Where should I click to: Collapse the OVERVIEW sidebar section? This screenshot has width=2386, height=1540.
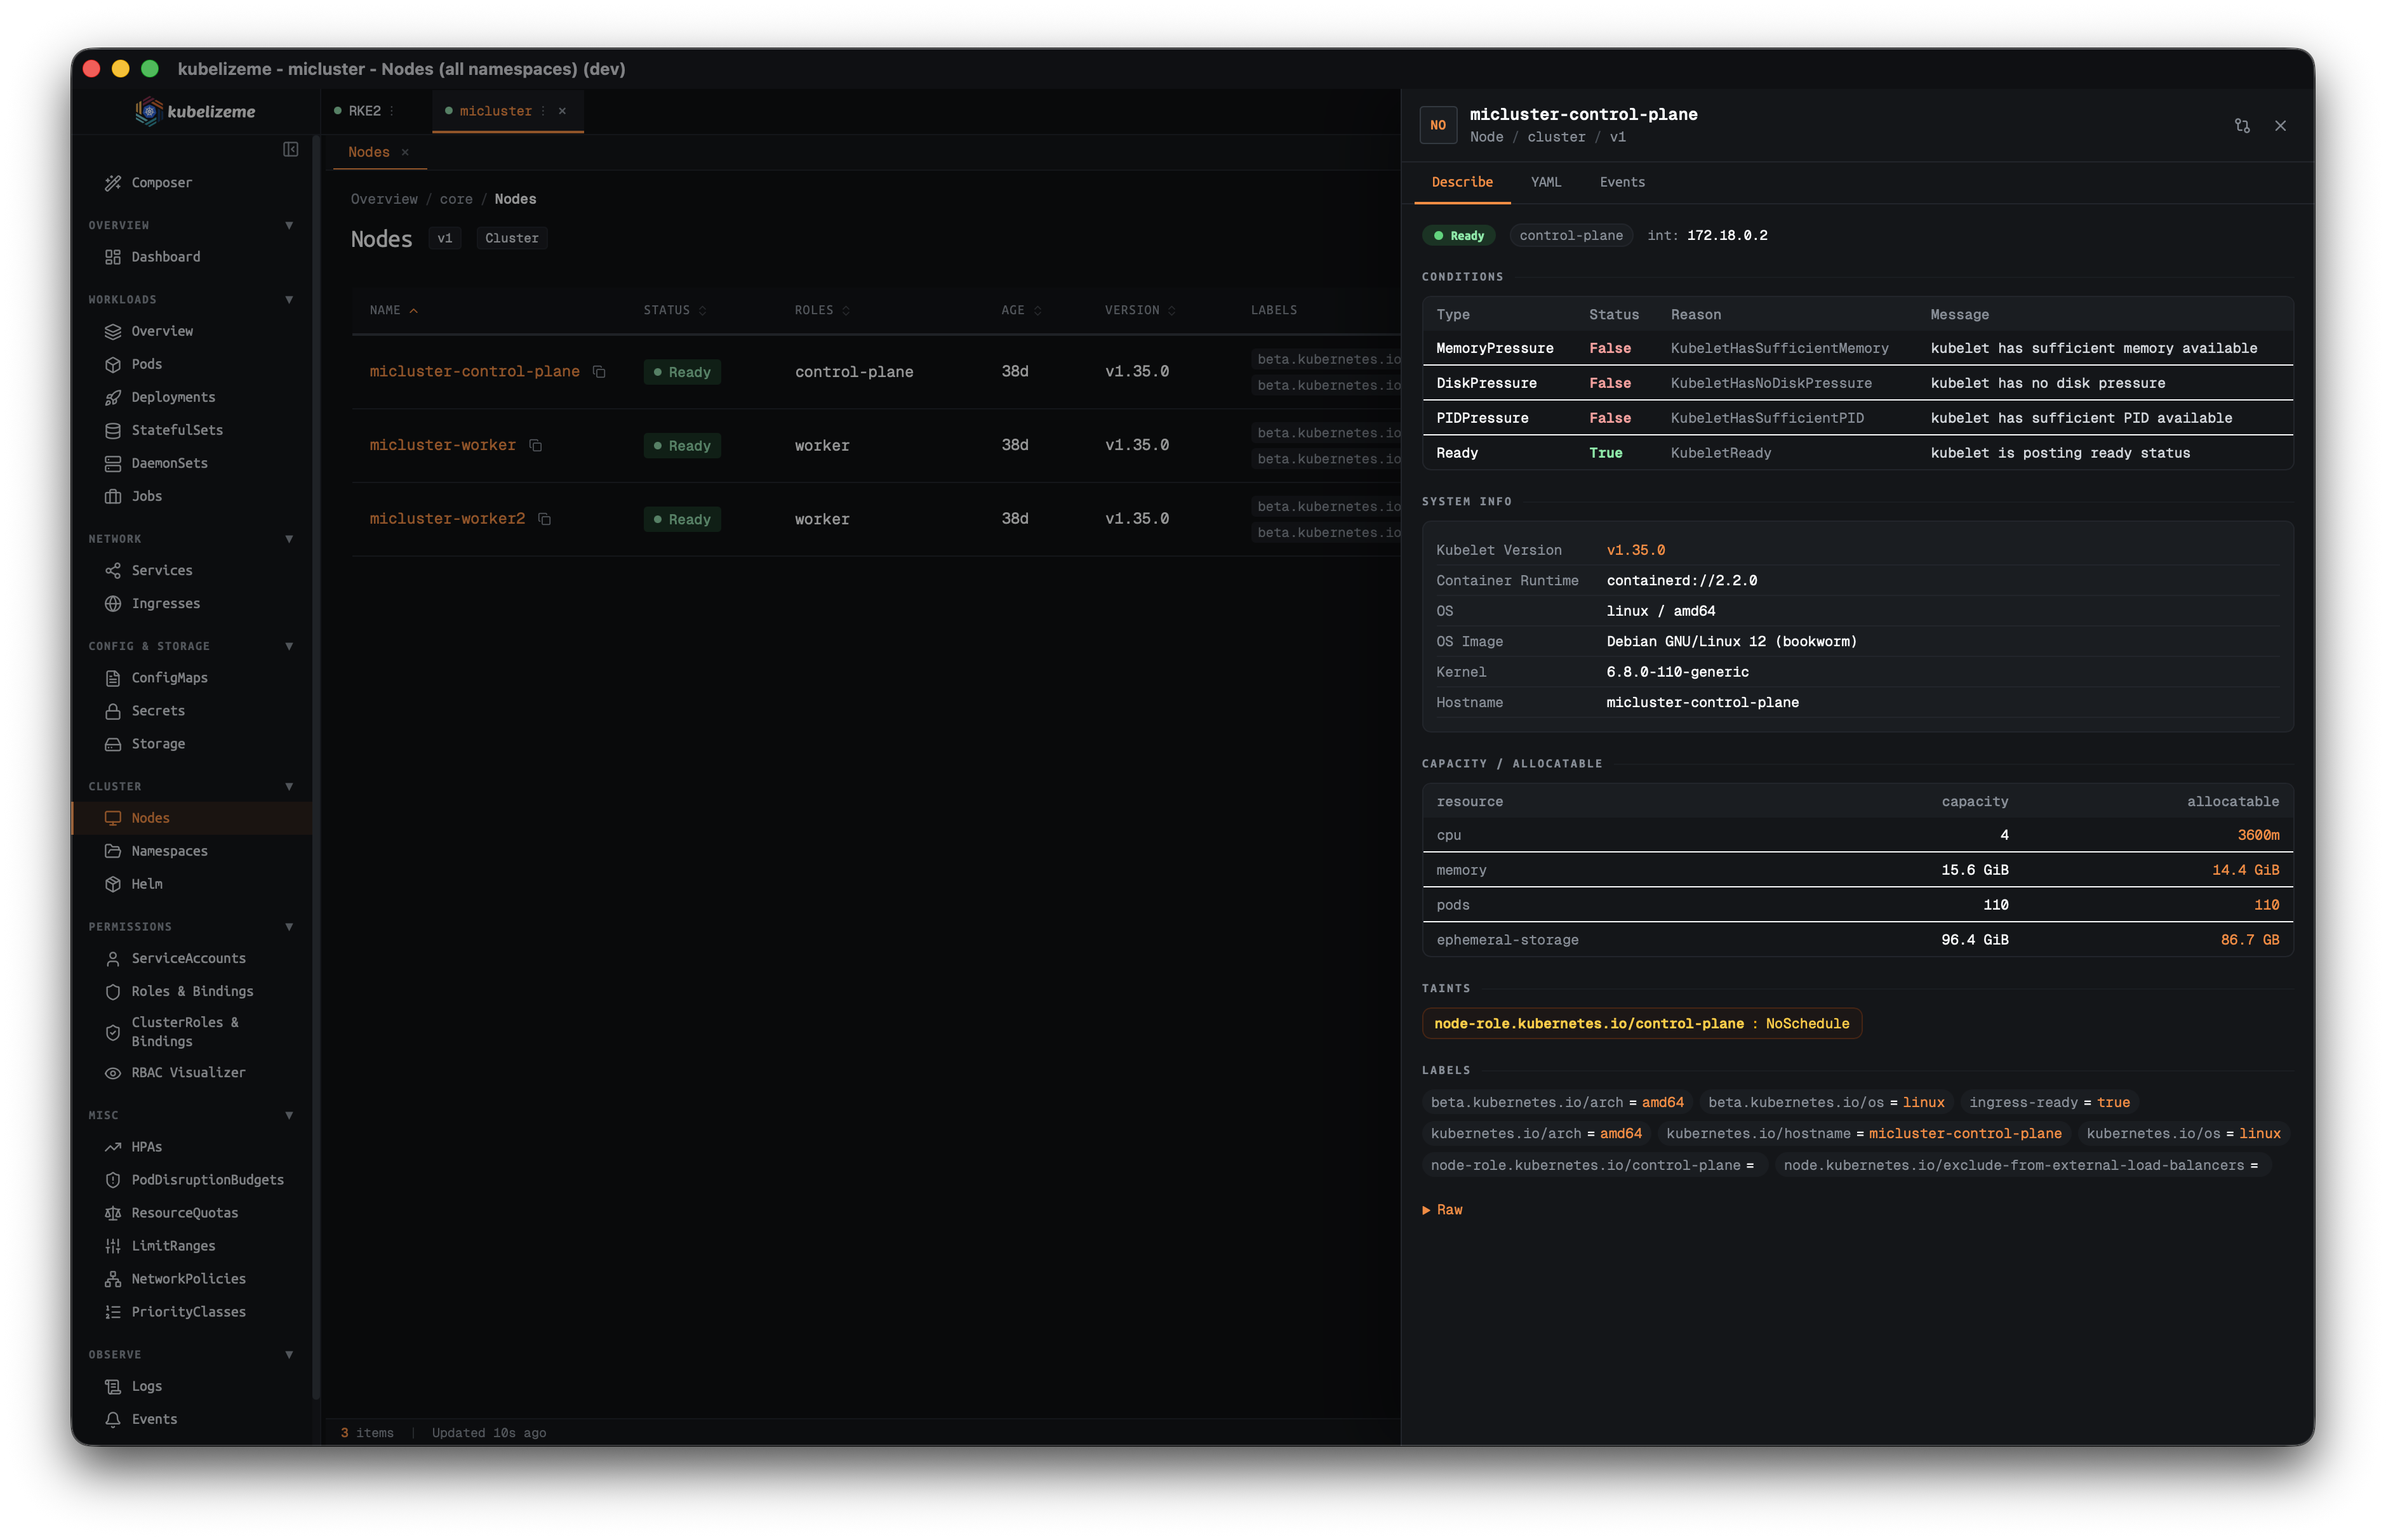[x=289, y=225]
